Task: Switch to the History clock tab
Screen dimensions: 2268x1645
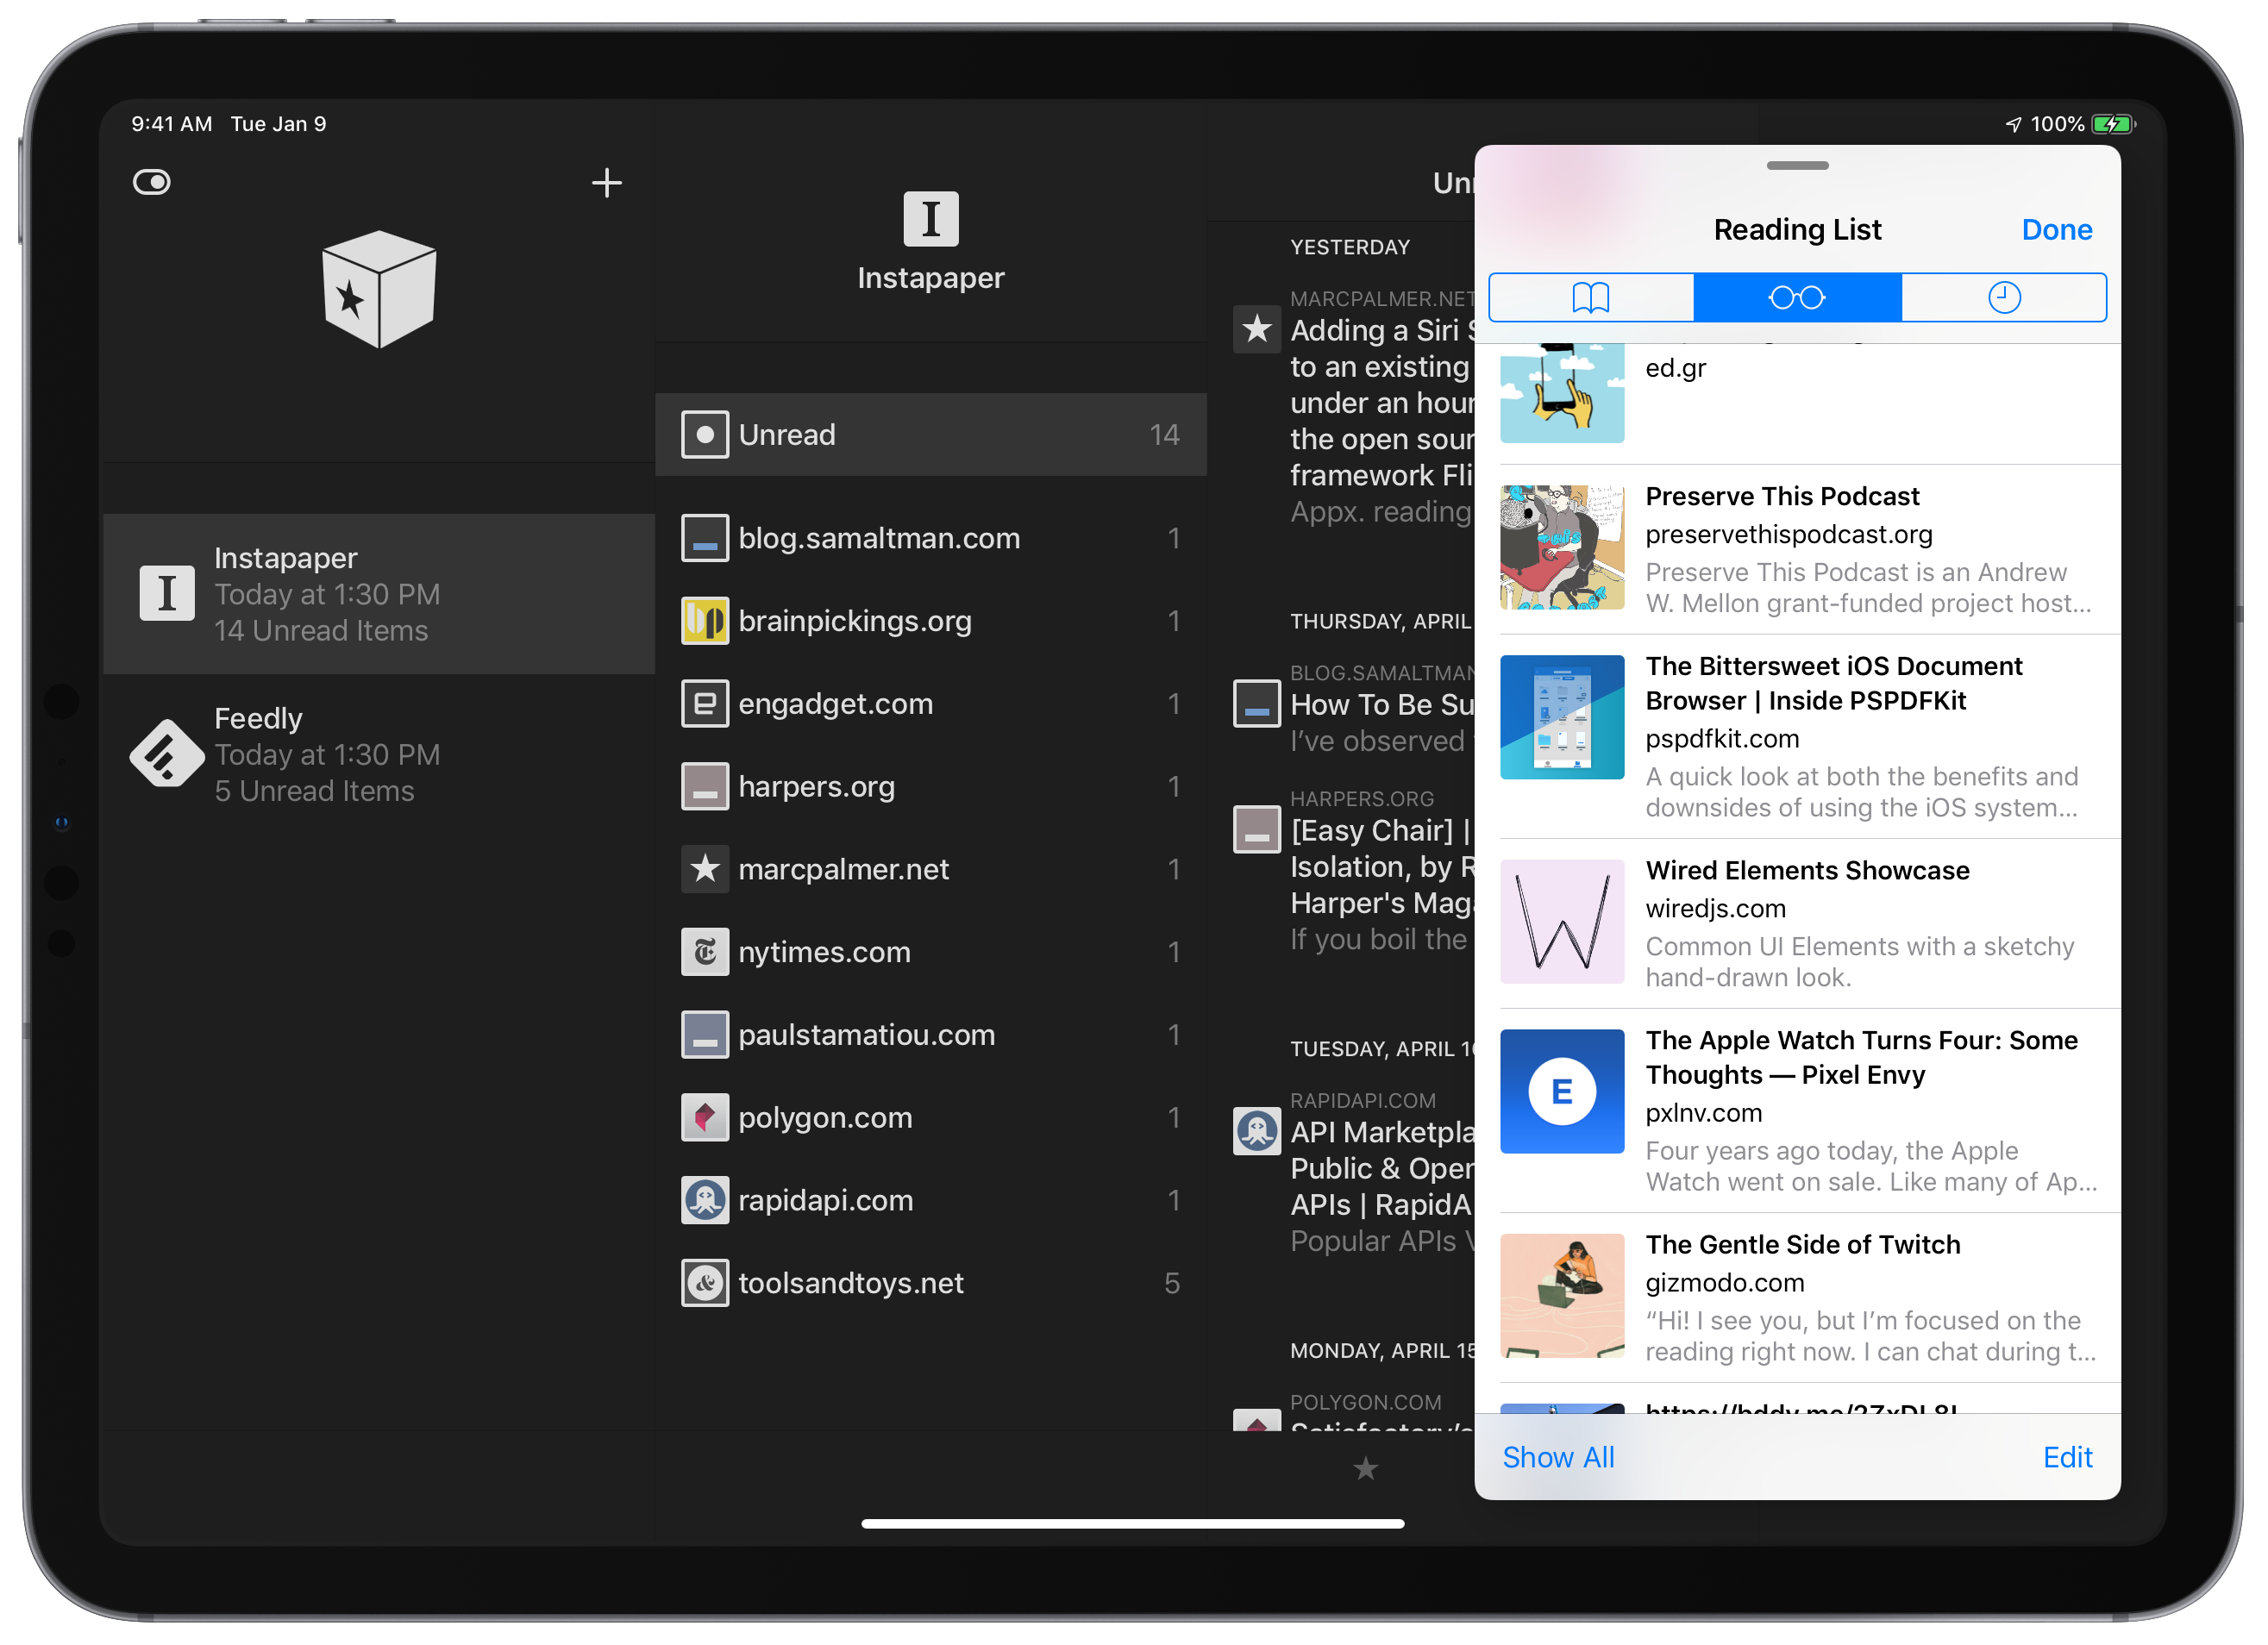Action: pyautogui.click(x=2005, y=297)
